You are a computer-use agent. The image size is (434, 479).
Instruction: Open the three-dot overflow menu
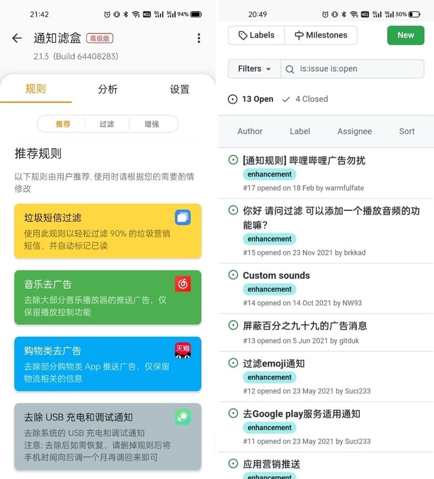(199, 38)
